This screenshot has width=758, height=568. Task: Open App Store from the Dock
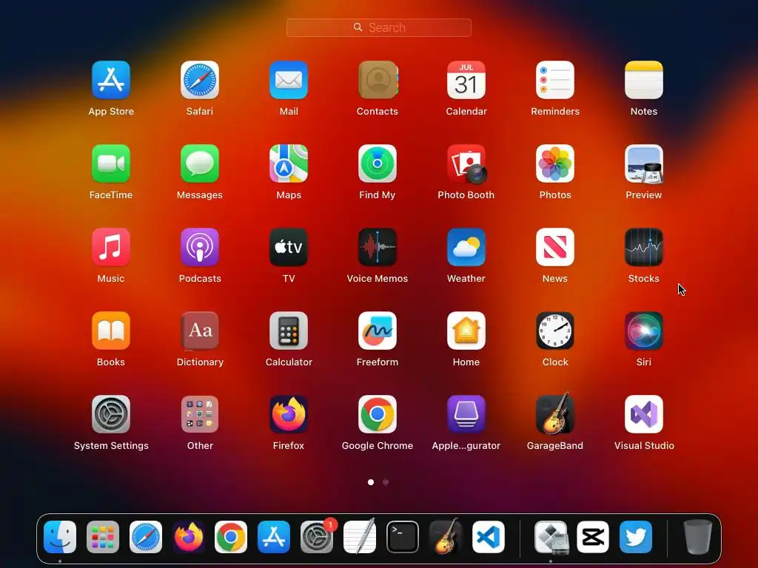coord(274,537)
